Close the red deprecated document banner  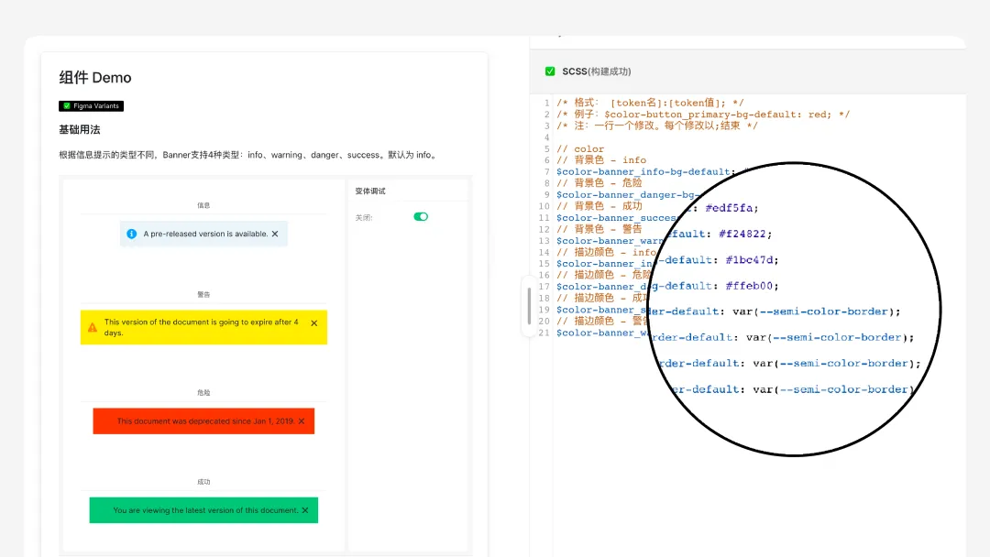click(x=301, y=420)
